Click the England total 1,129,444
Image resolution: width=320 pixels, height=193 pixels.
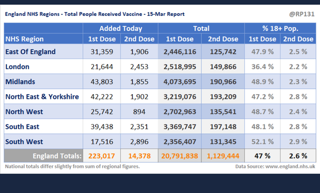point(223,156)
